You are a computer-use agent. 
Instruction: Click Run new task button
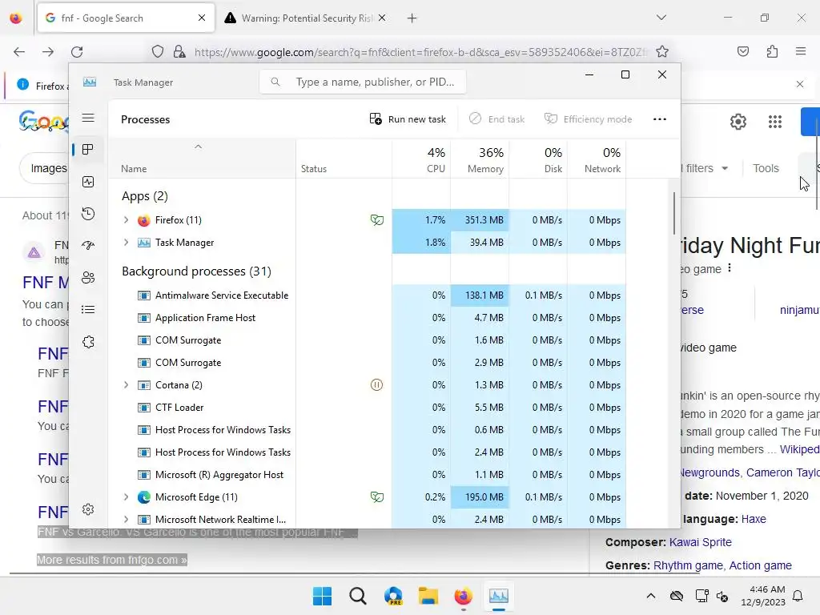[408, 119]
